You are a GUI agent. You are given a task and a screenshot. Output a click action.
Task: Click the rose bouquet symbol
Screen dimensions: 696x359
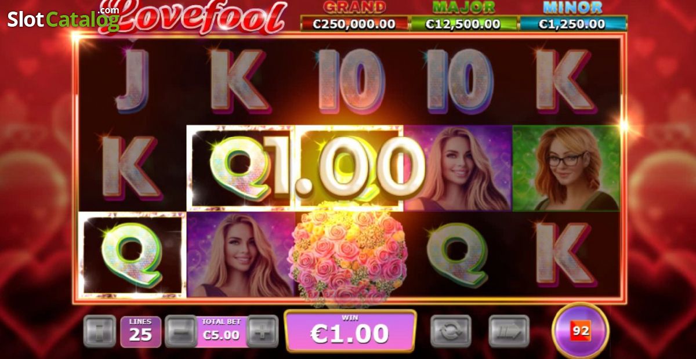(348, 255)
